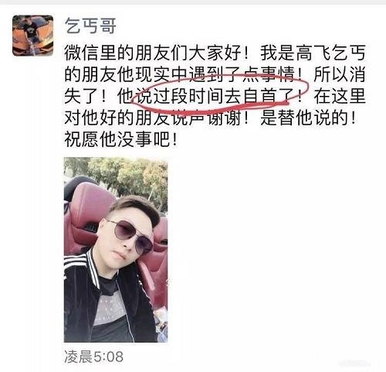
Task: Tap the username 乞丐哥
Action: pyautogui.click(x=90, y=26)
